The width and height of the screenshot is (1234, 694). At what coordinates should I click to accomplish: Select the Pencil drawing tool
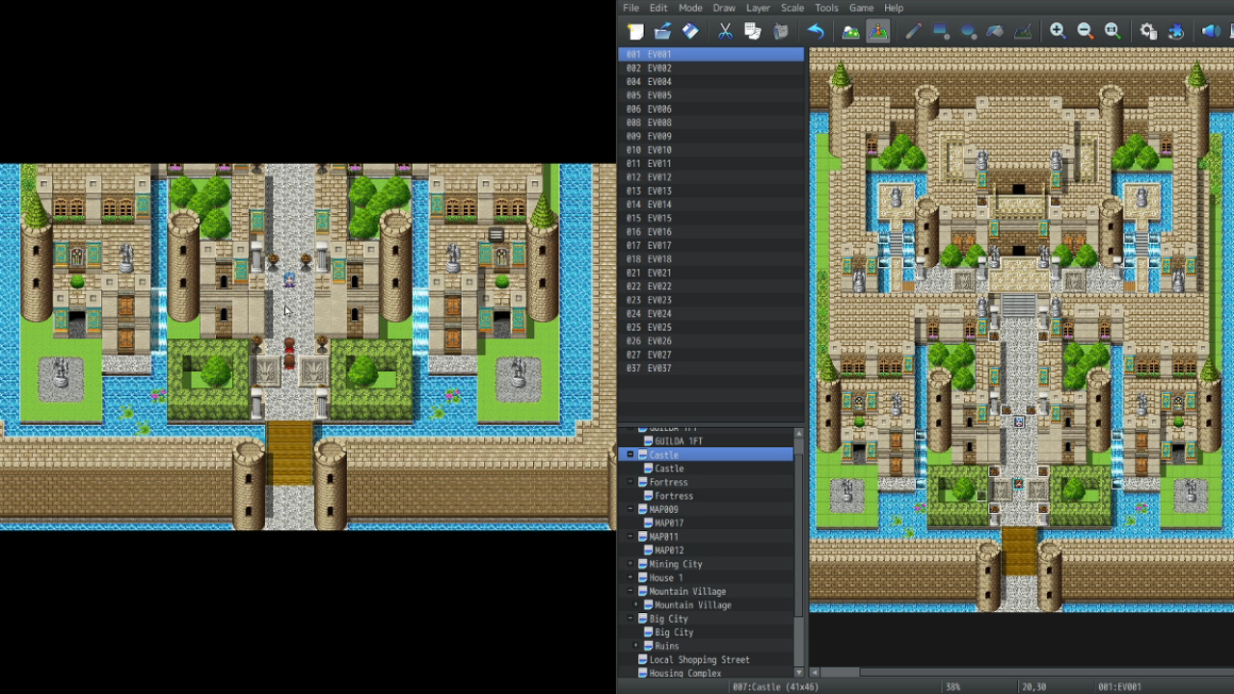coord(913,32)
